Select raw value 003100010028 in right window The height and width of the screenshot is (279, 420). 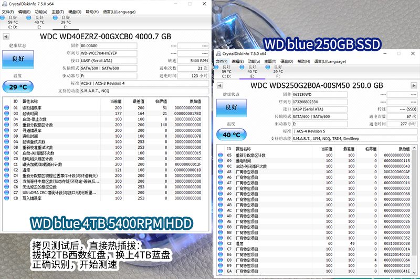(x=397, y=243)
